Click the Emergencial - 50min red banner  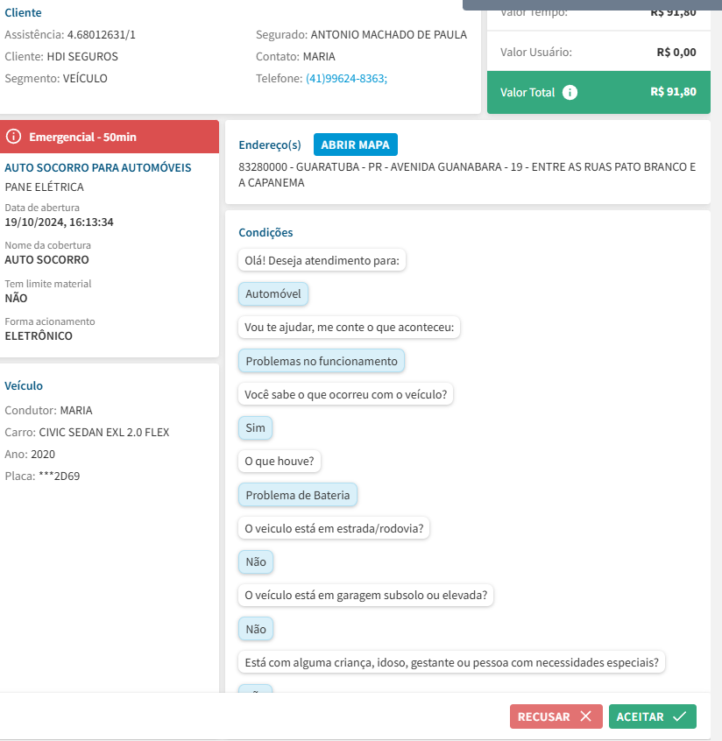(x=110, y=137)
